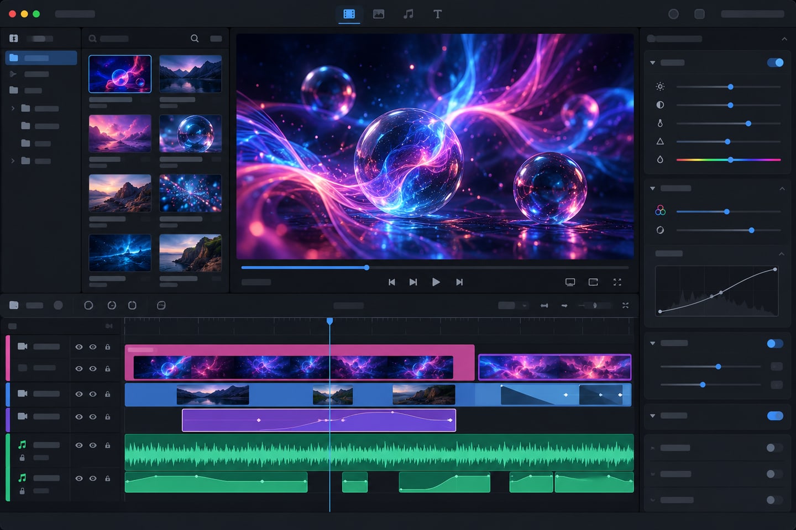Toggle the first eye icon on blue track
The height and width of the screenshot is (530, 796).
click(x=79, y=394)
